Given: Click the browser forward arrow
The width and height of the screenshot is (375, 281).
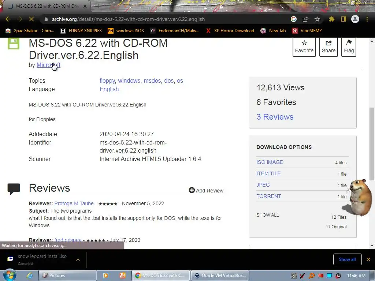Looking at the screenshot, I should (20, 19).
